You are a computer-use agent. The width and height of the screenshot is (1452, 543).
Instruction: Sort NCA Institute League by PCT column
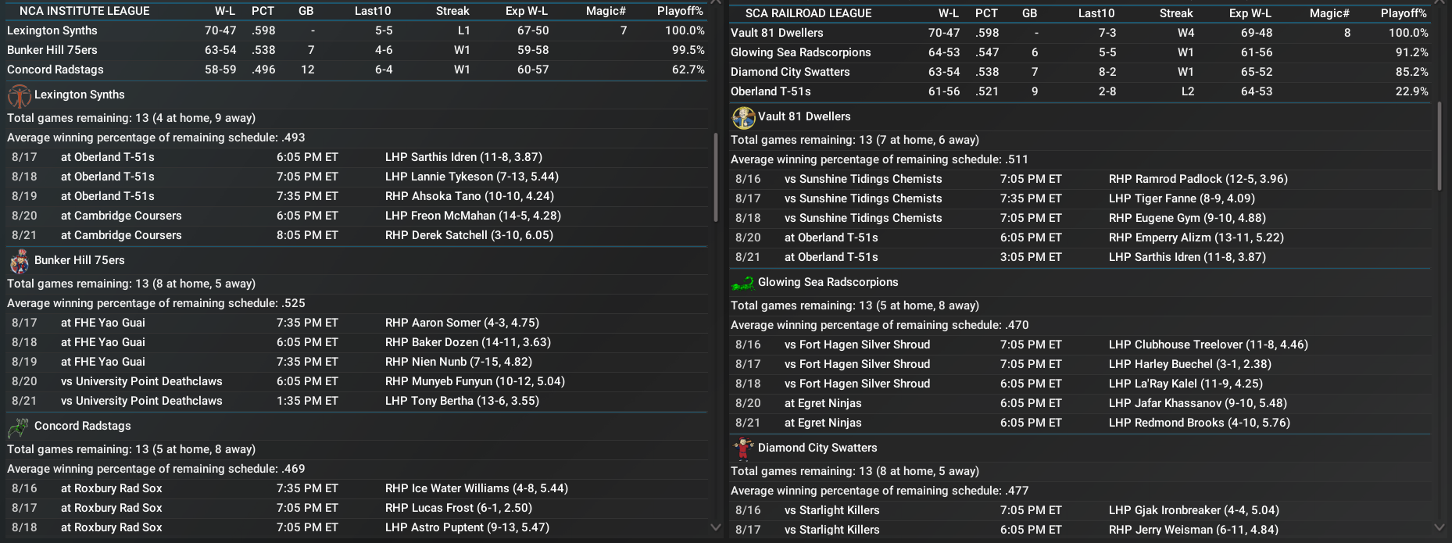coord(263,11)
